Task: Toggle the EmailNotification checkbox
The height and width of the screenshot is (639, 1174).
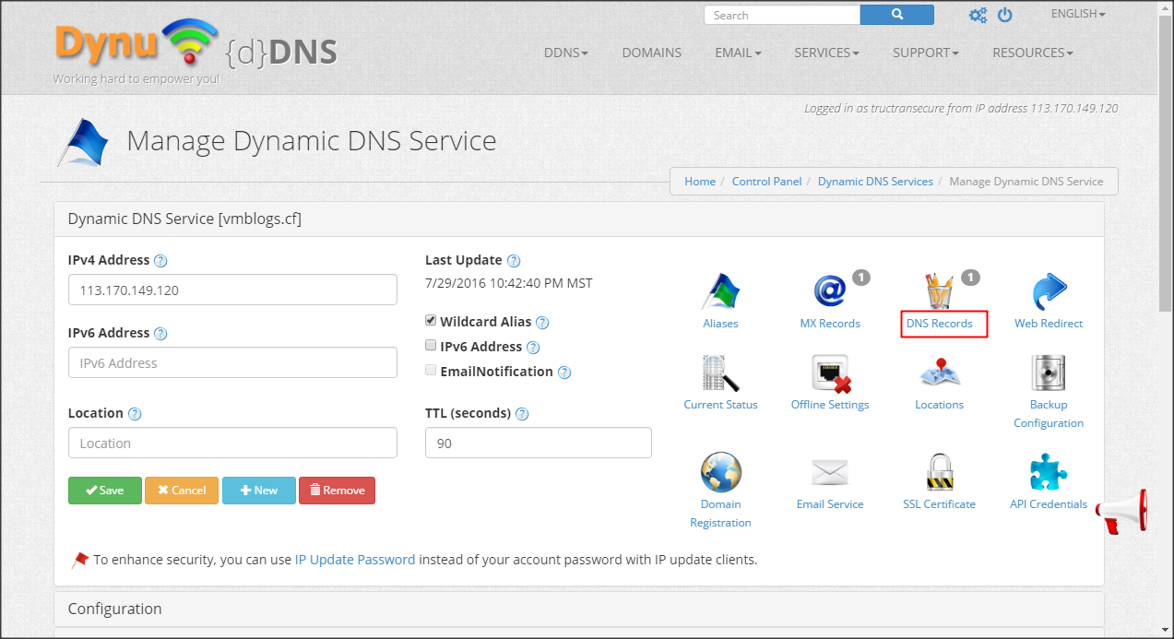Action: coord(431,371)
